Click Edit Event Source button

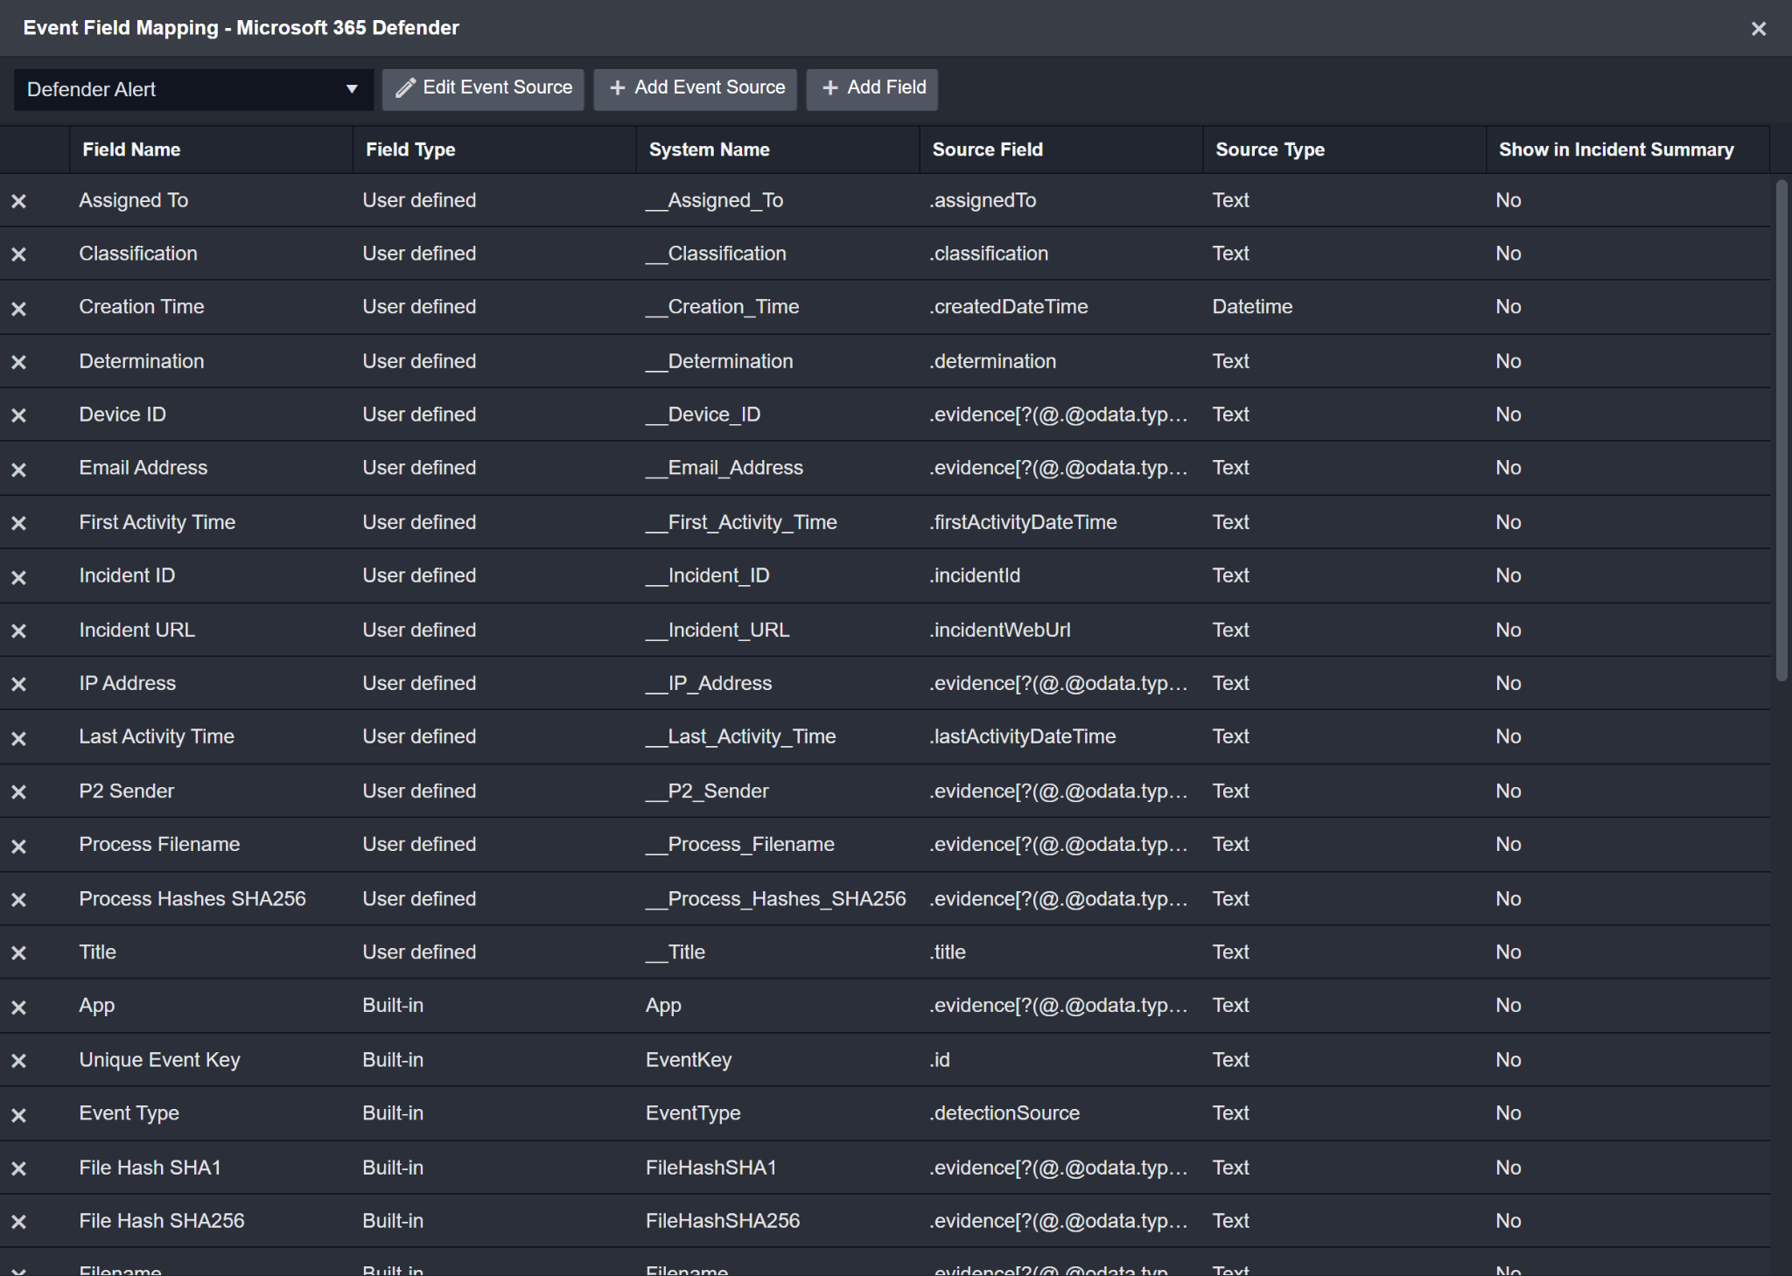[483, 88]
